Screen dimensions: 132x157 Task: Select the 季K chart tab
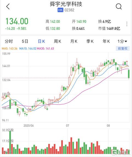click(x=90, y=41)
